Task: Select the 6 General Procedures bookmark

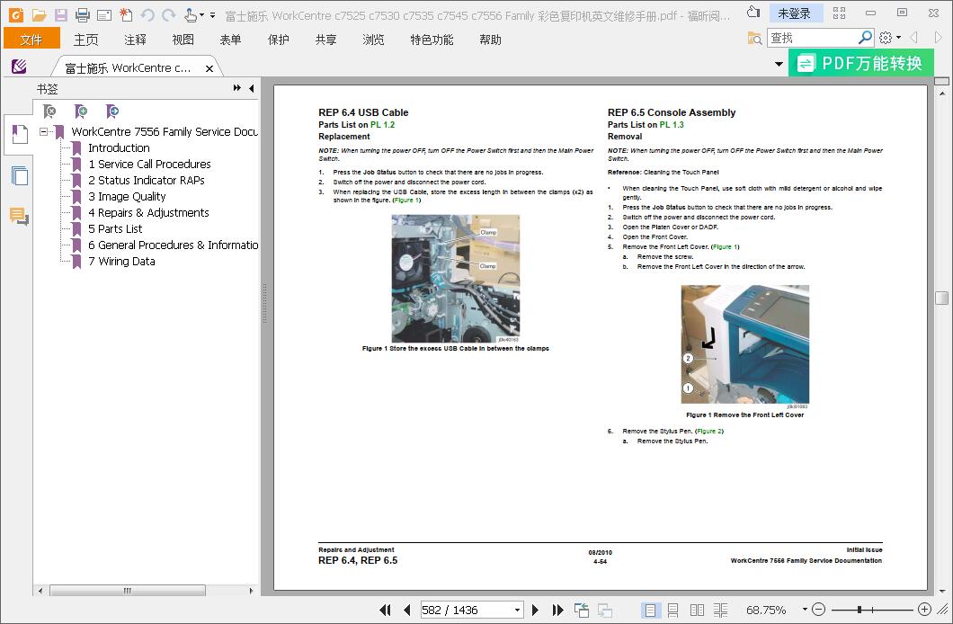Action: (174, 245)
